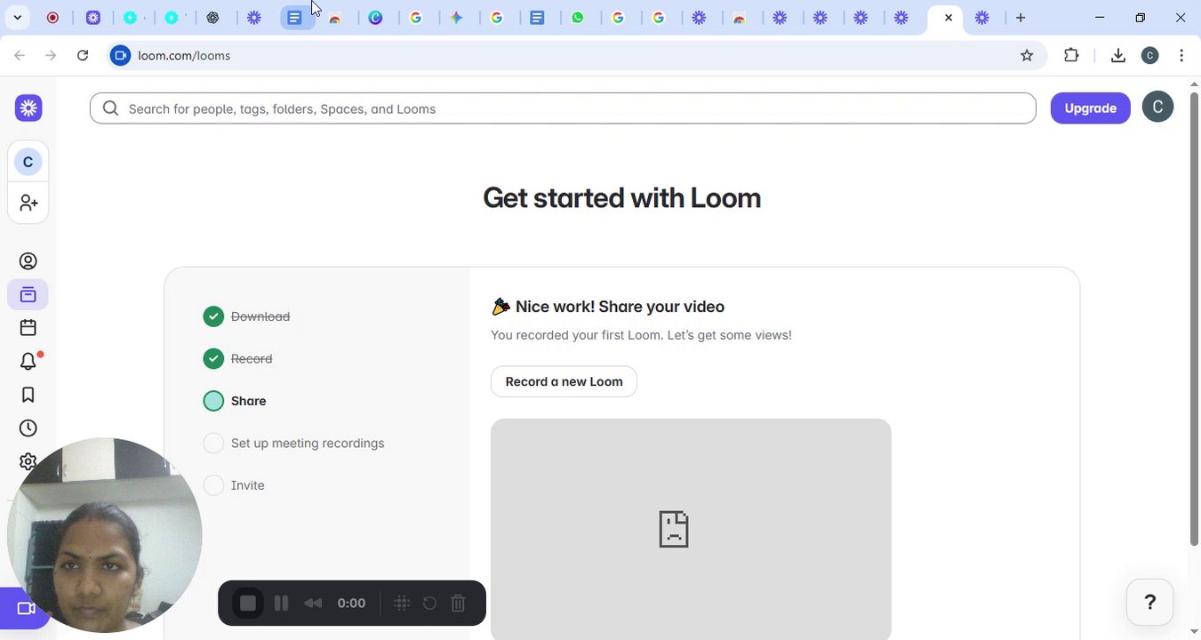Select the Share checklist step
The height and width of the screenshot is (640, 1201).
[235, 401]
